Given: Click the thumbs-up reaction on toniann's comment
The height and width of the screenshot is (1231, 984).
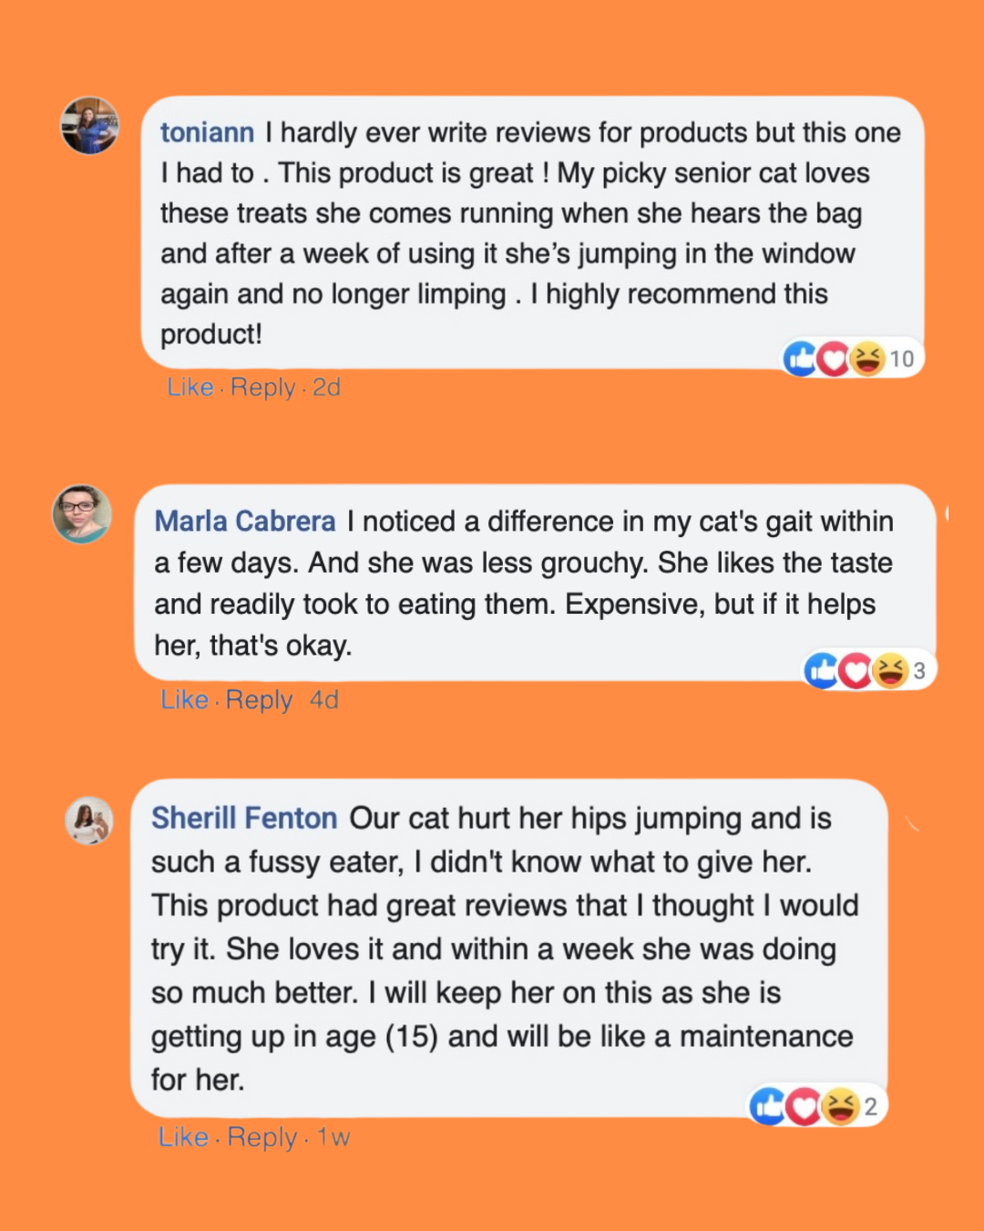Looking at the screenshot, I should 800,359.
